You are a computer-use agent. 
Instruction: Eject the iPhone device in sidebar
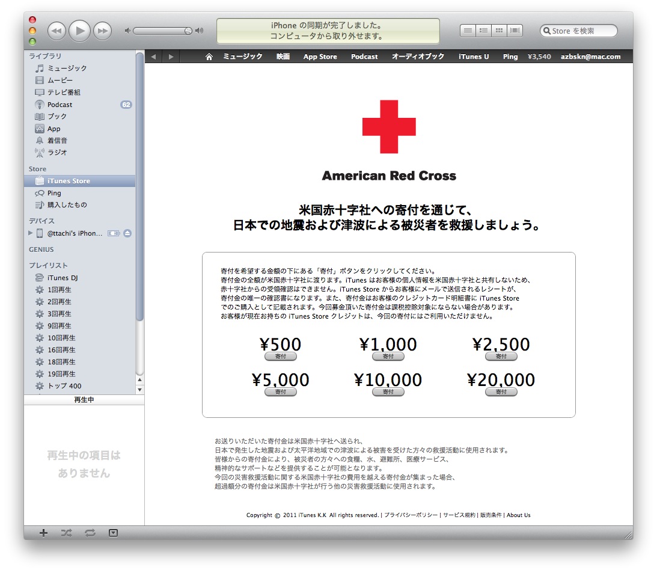coord(127,233)
